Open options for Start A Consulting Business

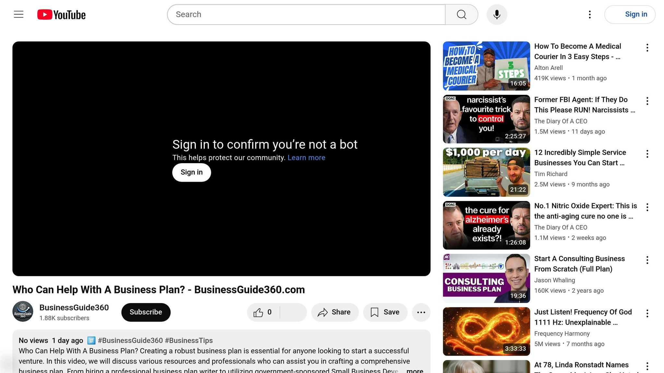click(x=647, y=260)
